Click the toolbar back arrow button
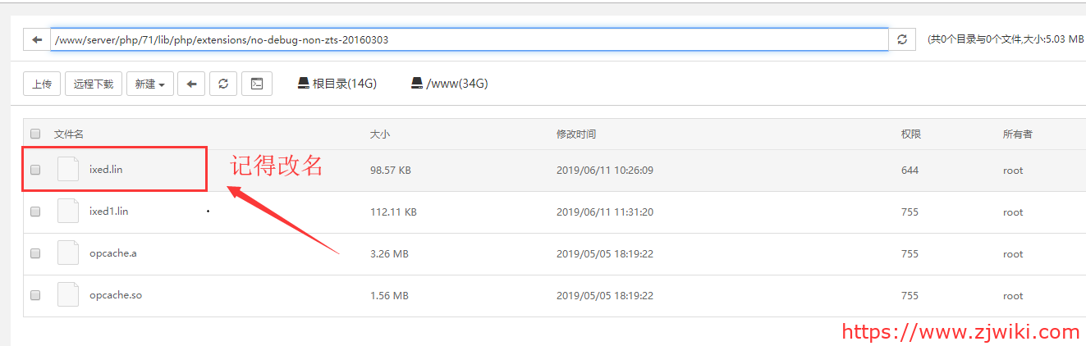The image size is (1086, 346). point(191,84)
